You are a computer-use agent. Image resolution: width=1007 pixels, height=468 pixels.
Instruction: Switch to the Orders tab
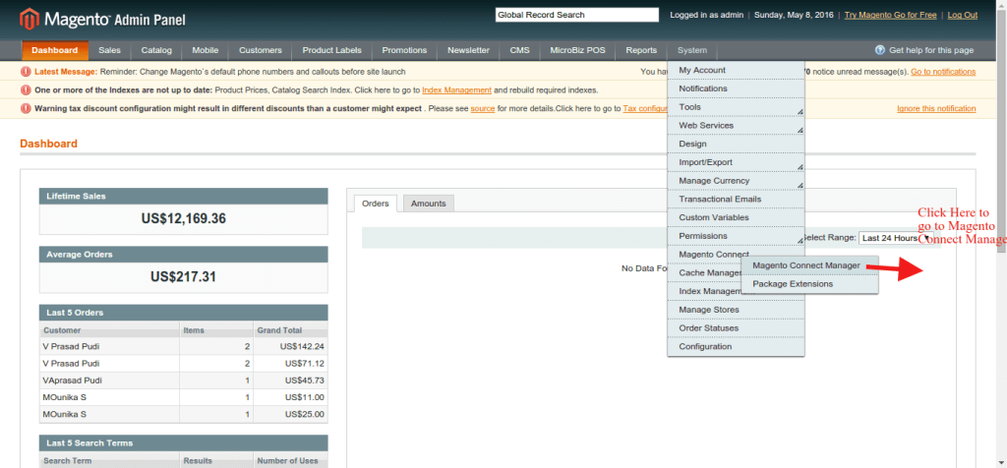coord(376,204)
